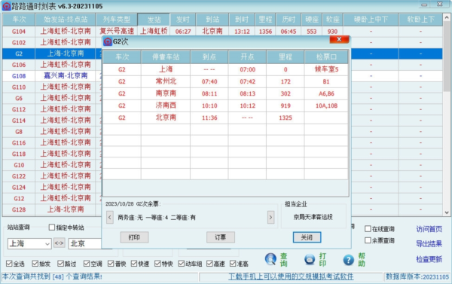Toggle the 高速 checkbox
Image resolution: width=452 pixels, height=284 pixels.
point(209,264)
